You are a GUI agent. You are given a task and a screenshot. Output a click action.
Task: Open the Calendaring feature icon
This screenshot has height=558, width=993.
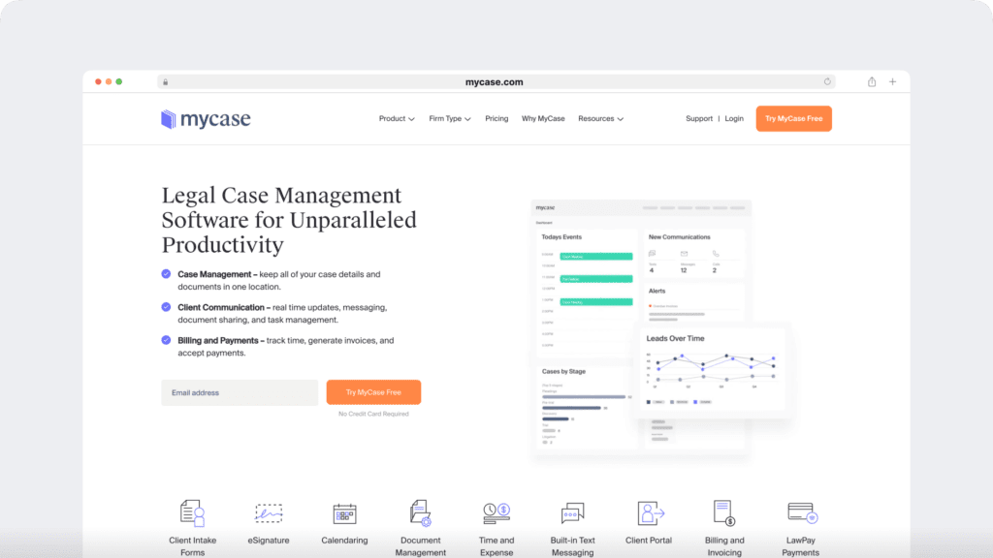coord(344,512)
